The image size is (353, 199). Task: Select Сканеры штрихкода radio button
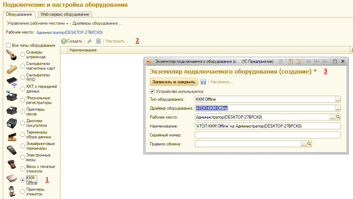click(x=22, y=54)
